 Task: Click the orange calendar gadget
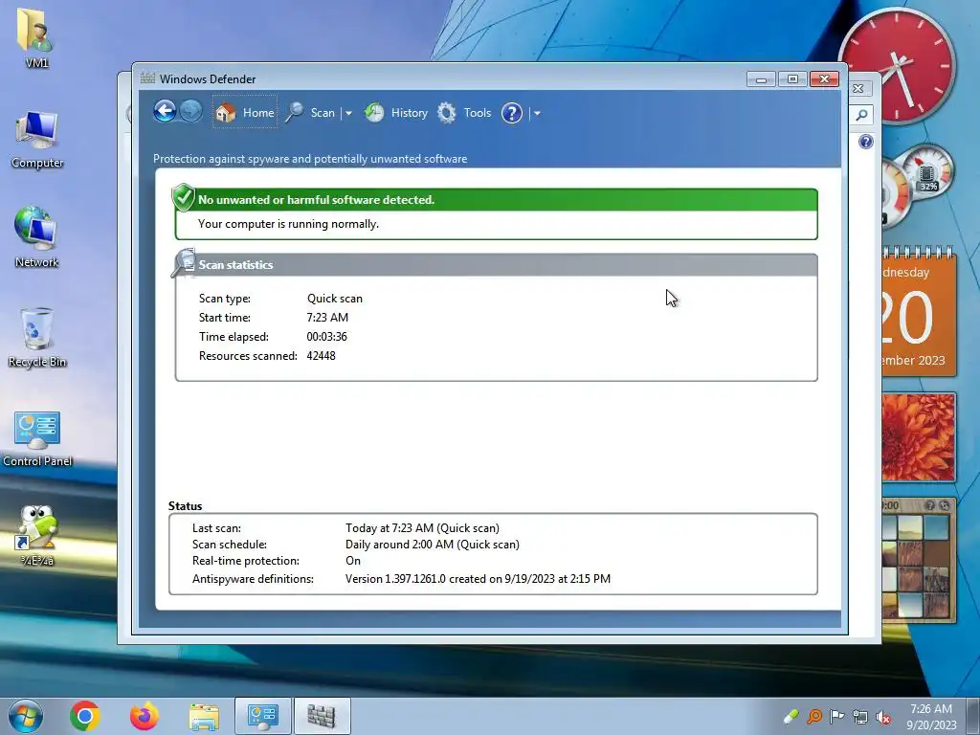click(919, 312)
